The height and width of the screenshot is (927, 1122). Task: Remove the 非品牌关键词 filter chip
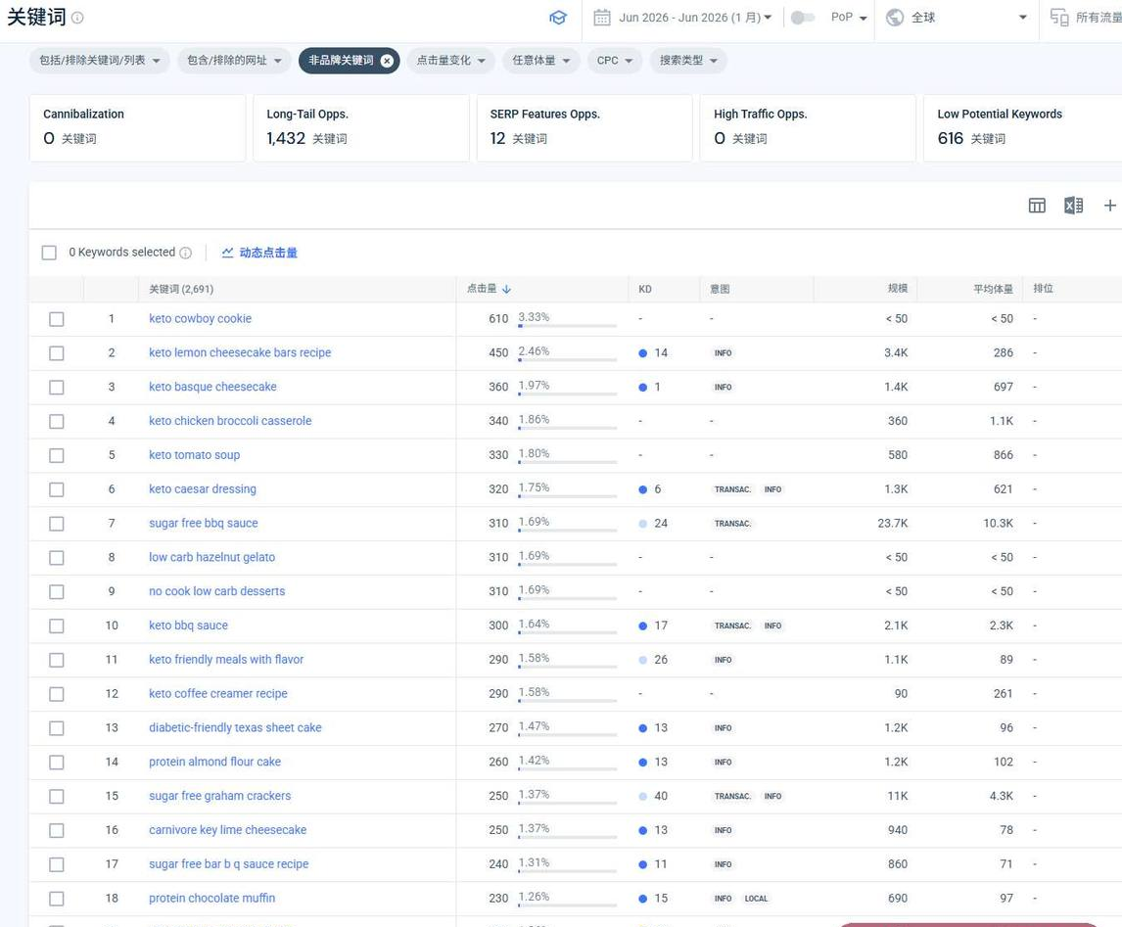point(387,61)
